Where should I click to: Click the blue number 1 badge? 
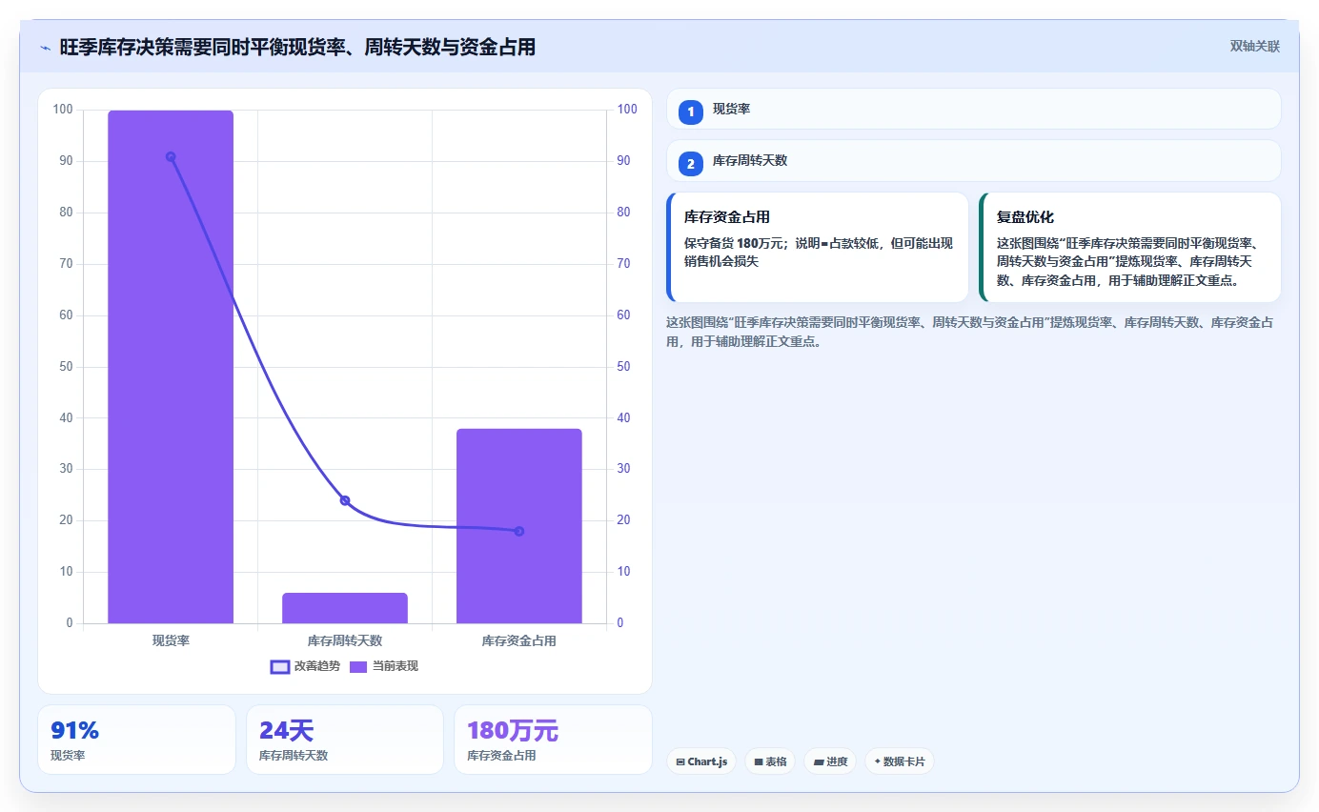691,112
